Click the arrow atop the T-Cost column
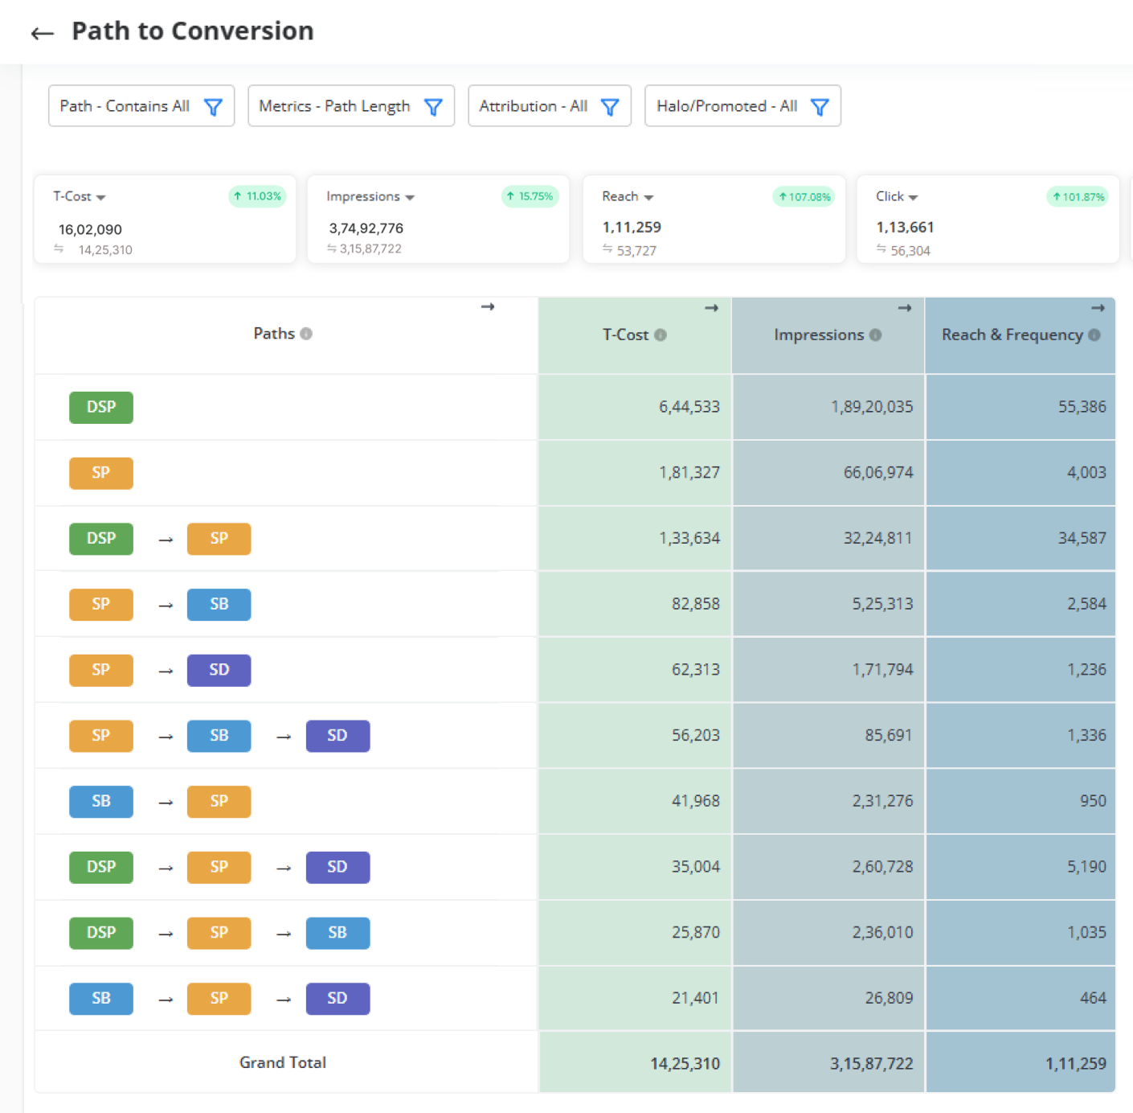 tap(711, 308)
